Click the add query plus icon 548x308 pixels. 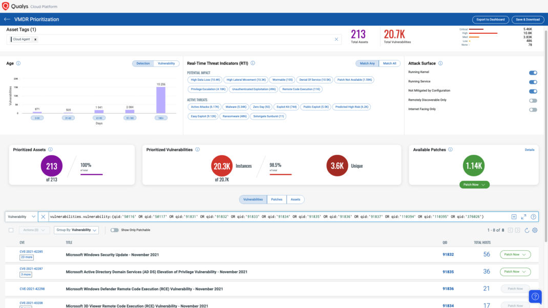tap(514, 217)
